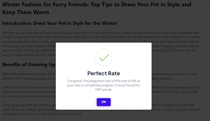Click "Keep Them Warm" in the title
Viewport: 210px width, 121px height.
click(25, 12)
